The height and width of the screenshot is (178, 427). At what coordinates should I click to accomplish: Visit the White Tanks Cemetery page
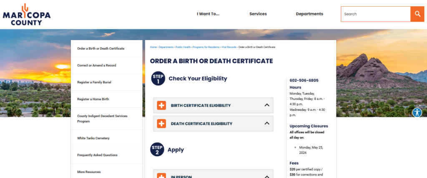click(93, 138)
